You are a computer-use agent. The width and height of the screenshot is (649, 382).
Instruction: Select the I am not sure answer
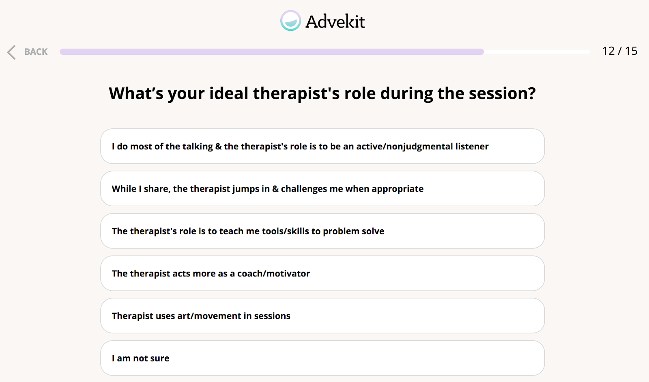tap(322, 358)
